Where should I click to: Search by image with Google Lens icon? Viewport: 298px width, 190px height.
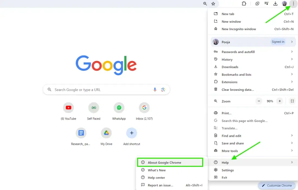pos(163,90)
